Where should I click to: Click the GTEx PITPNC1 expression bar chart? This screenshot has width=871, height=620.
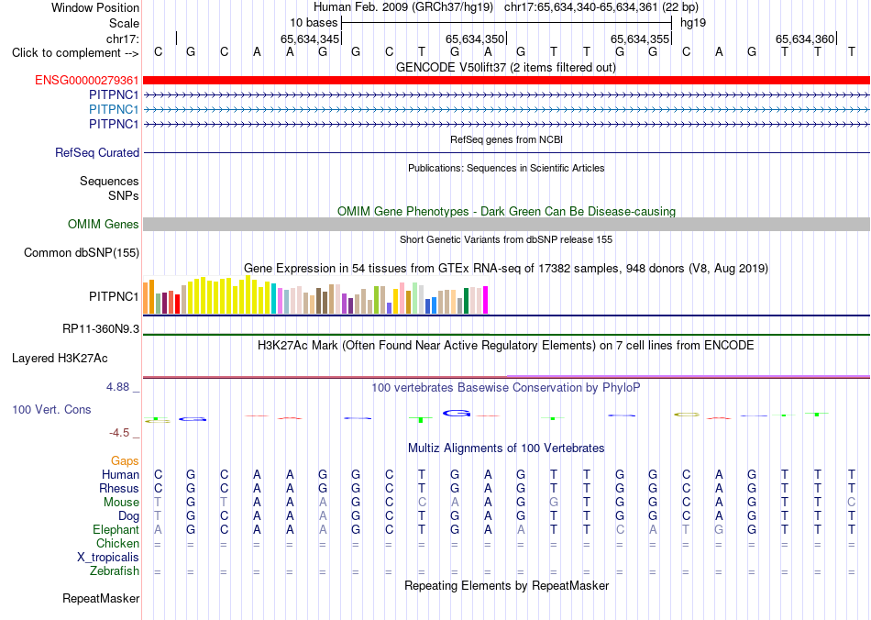(x=315, y=295)
